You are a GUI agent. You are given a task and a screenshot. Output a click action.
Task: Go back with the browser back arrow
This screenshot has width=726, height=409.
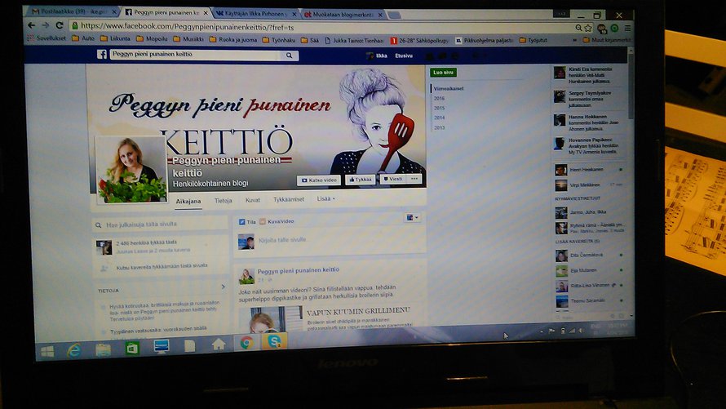[x=32, y=25]
